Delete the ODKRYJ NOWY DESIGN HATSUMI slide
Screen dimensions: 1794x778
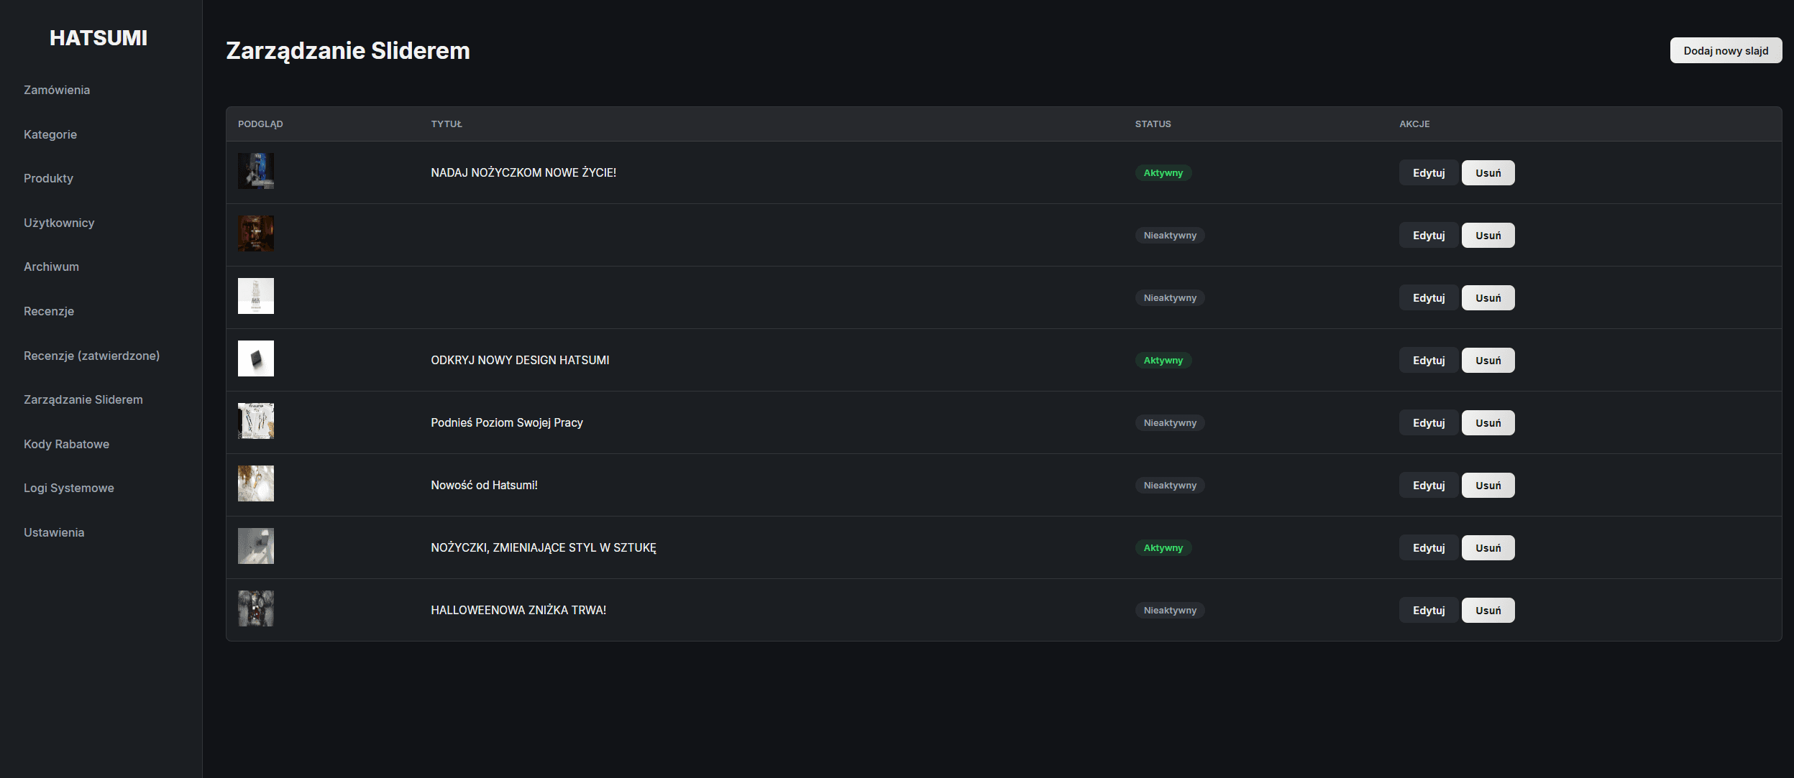point(1488,360)
